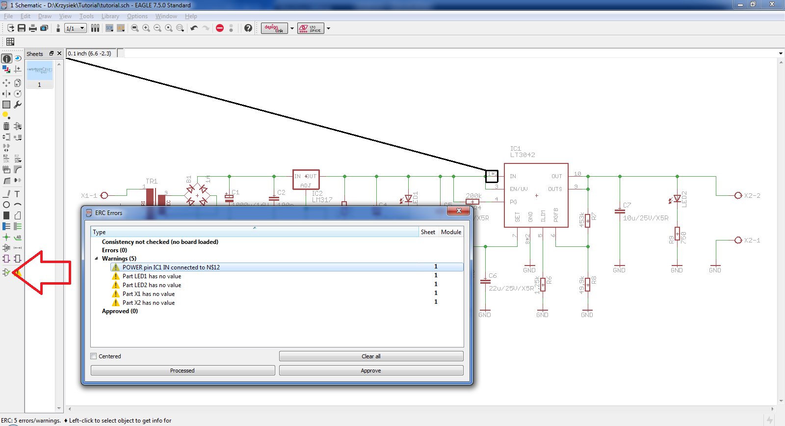This screenshot has height=426, width=785.
Task: Run the ERC check tool
Action: pos(6,272)
